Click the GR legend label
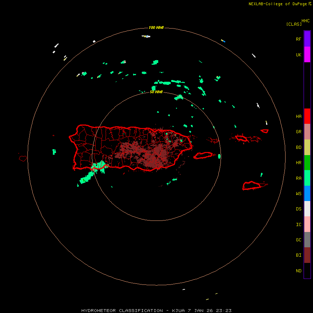 pyautogui.click(x=298, y=132)
